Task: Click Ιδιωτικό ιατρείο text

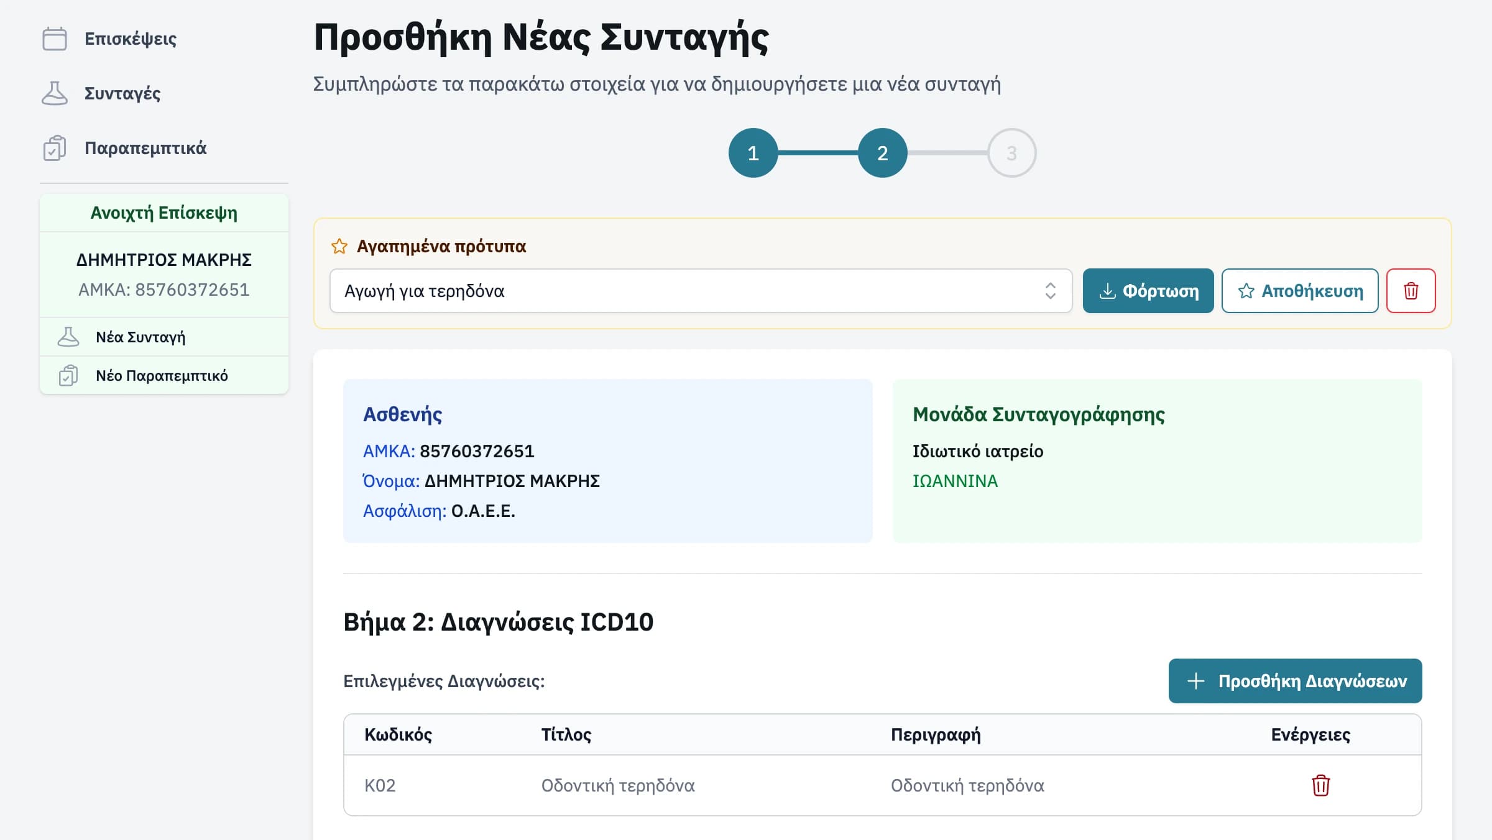Action: tap(978, 451)
